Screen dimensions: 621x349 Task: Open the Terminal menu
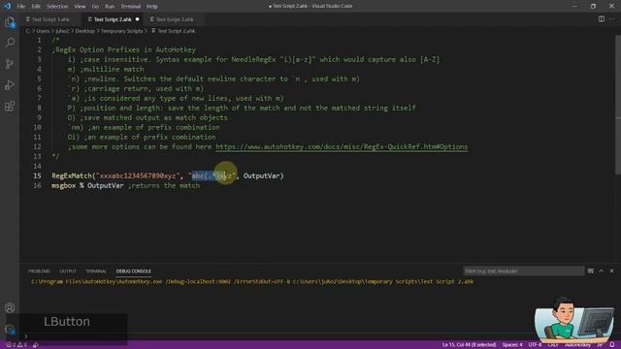pos(131,7)
